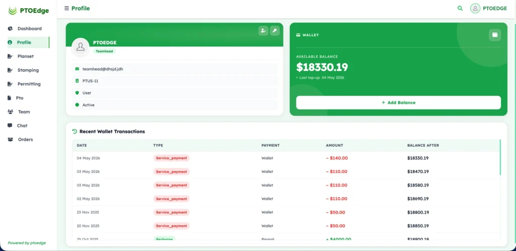Click balance after $18470.19
516x251 pixels.
click(x=418, y=172)
